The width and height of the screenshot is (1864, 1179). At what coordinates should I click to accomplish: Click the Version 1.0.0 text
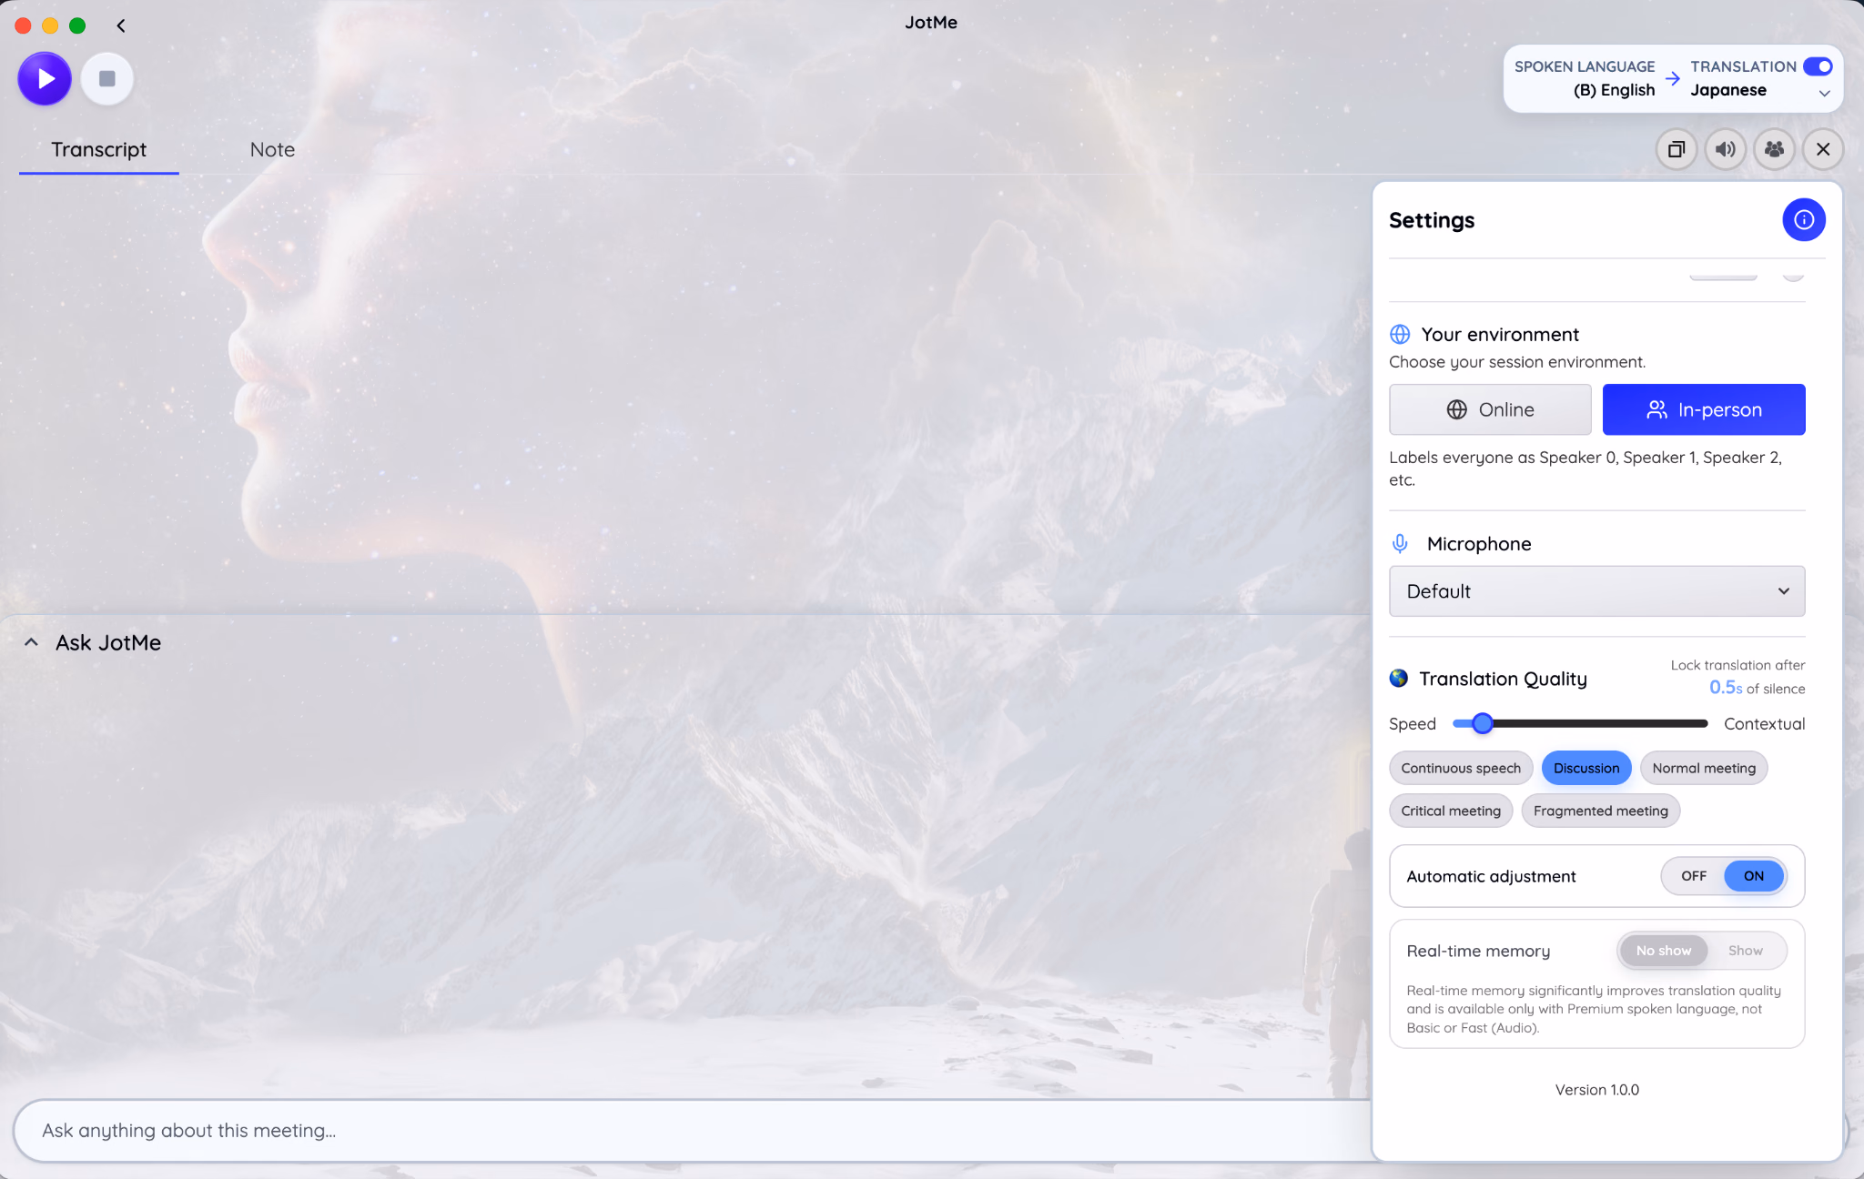pyautogui.click(x=1596, y=1090)
